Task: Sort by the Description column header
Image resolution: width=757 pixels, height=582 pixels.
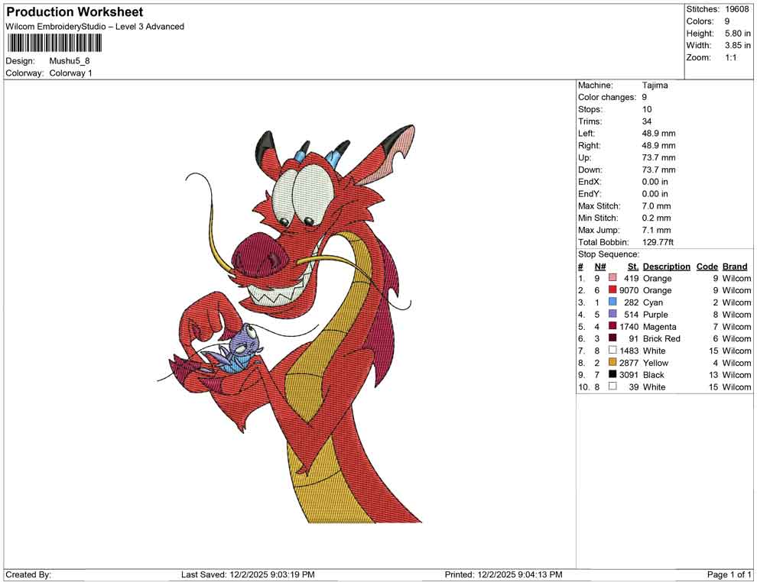Action: [666, 266]
